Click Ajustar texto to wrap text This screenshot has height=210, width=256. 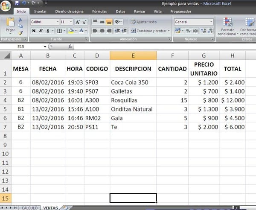[143, 22]
